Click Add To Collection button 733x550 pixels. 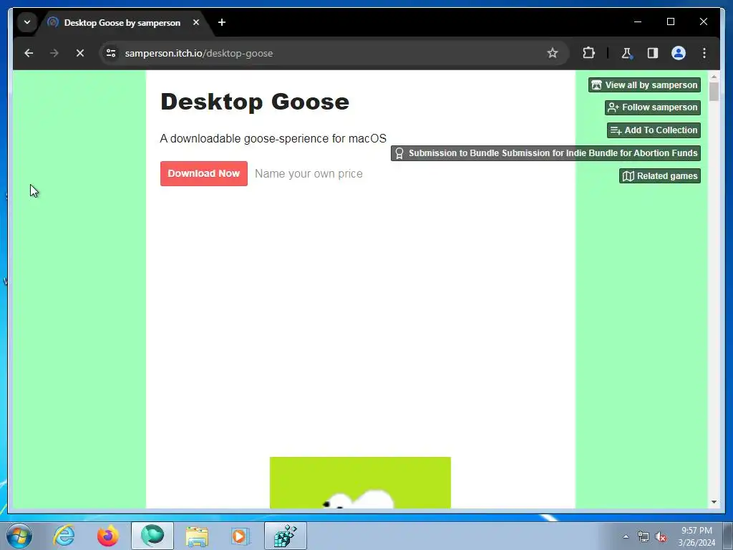click(x=654, y=130)
